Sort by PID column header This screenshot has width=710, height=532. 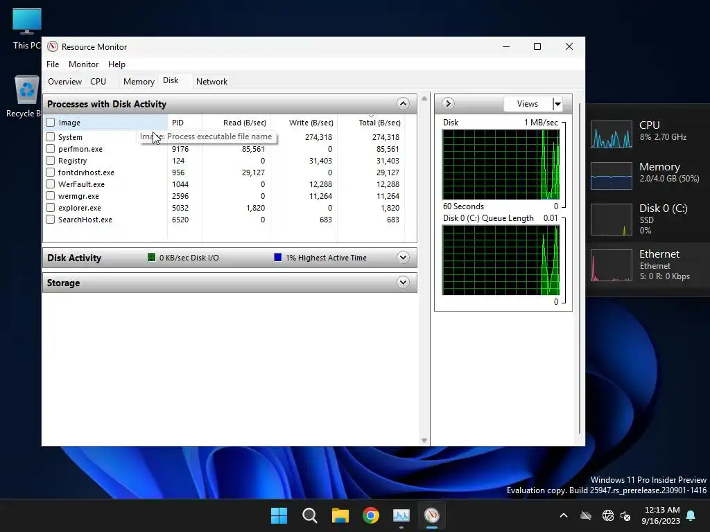(184, 123)
